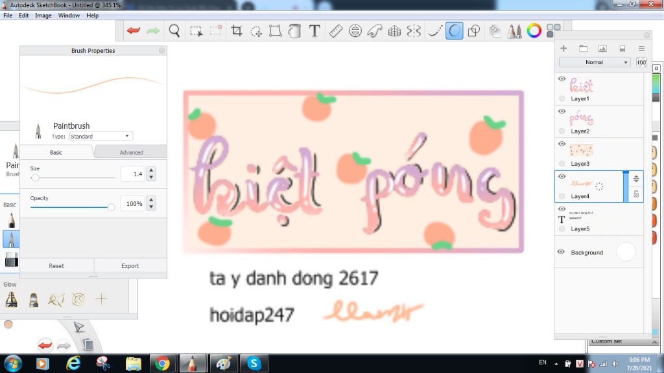The width and height of the screenshot is (664, 373).
Task: Open the Normal blend mode dropdown
Action: (594, 62)
